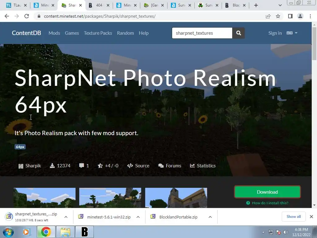Open the Forums link

click(x=170, y=166)
